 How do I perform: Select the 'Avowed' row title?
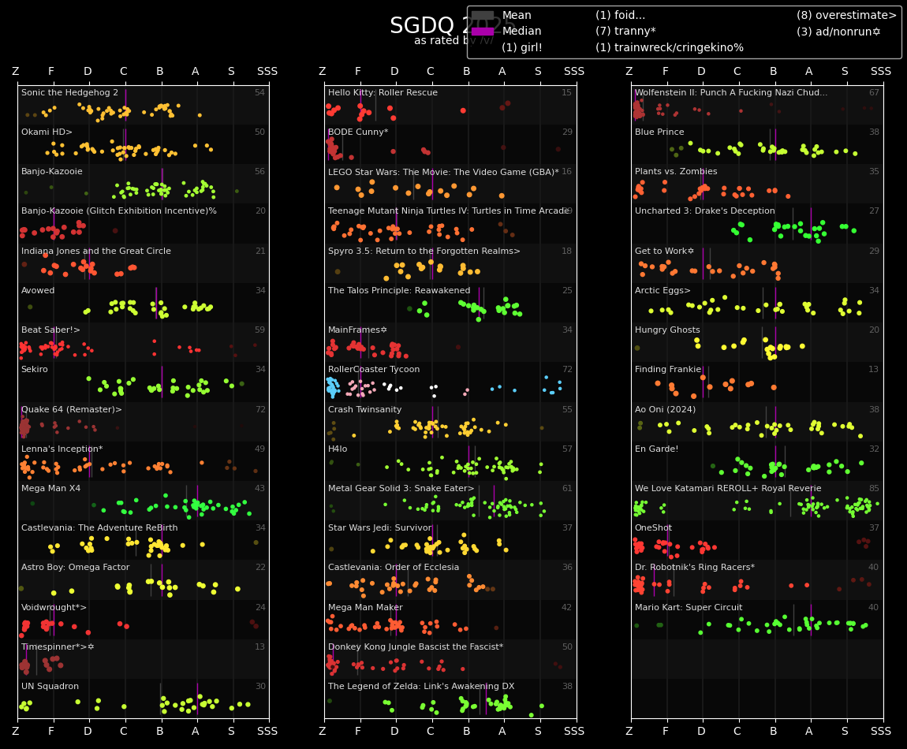38,290
